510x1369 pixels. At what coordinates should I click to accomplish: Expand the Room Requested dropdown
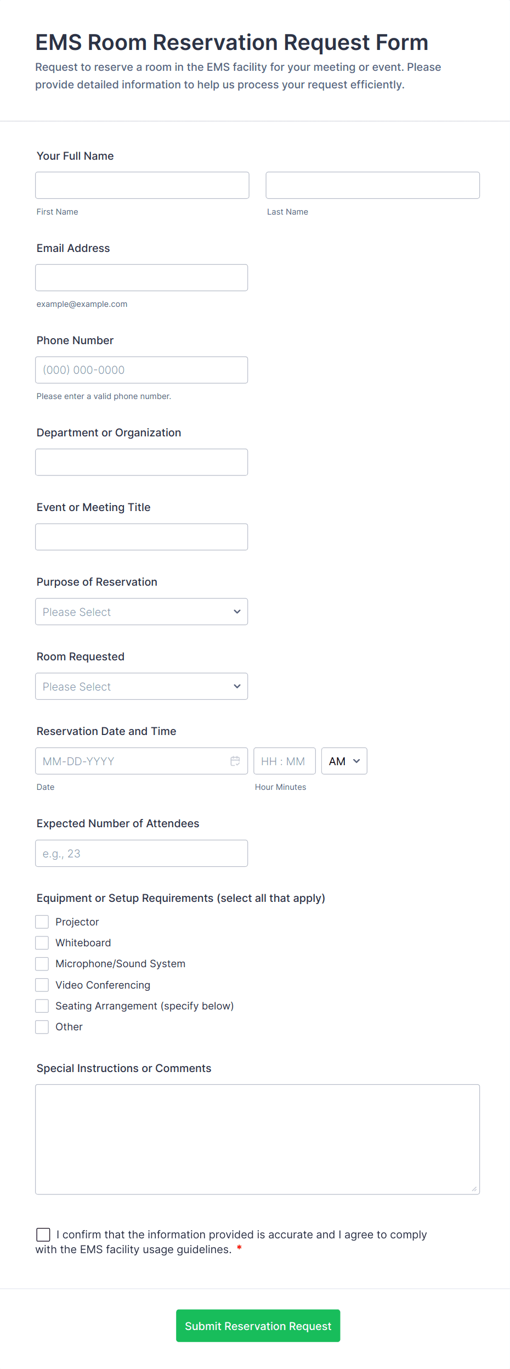coord(141,686)
